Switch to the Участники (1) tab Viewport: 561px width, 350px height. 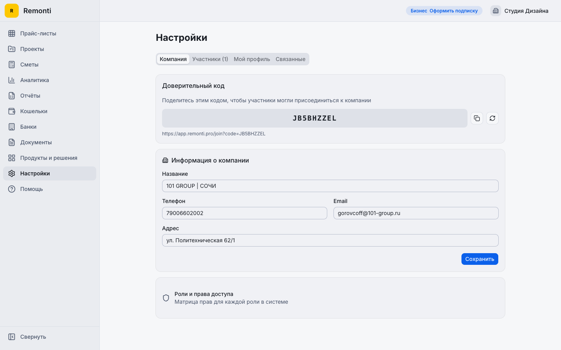pyautogui.click(x=210, y=59)
